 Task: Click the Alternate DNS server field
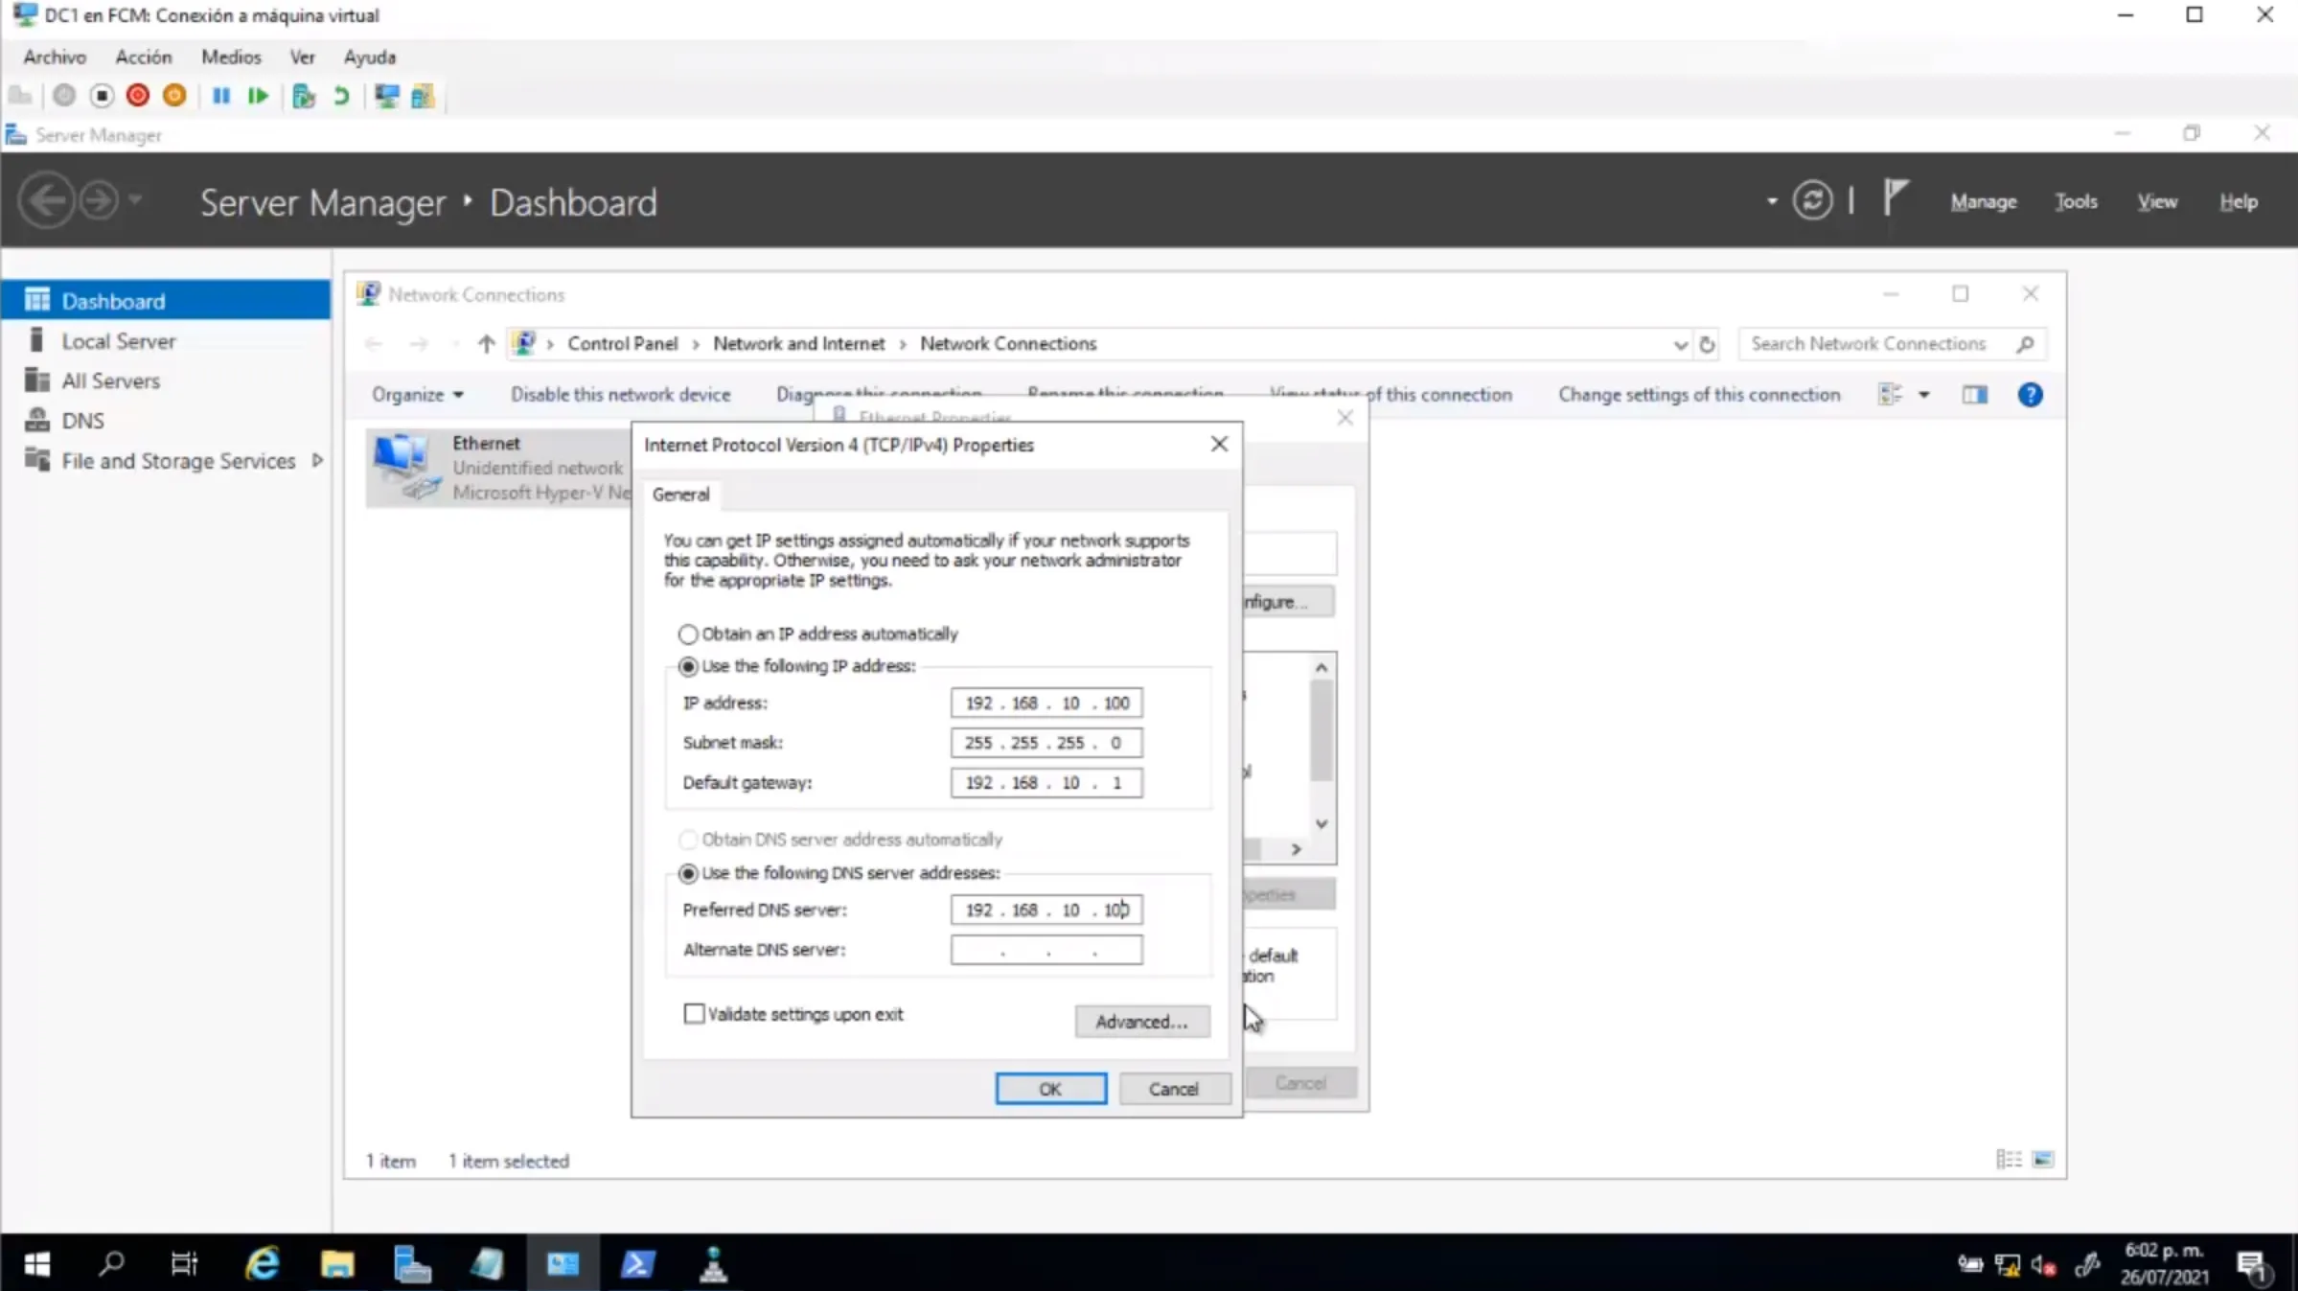[1046, 950]
